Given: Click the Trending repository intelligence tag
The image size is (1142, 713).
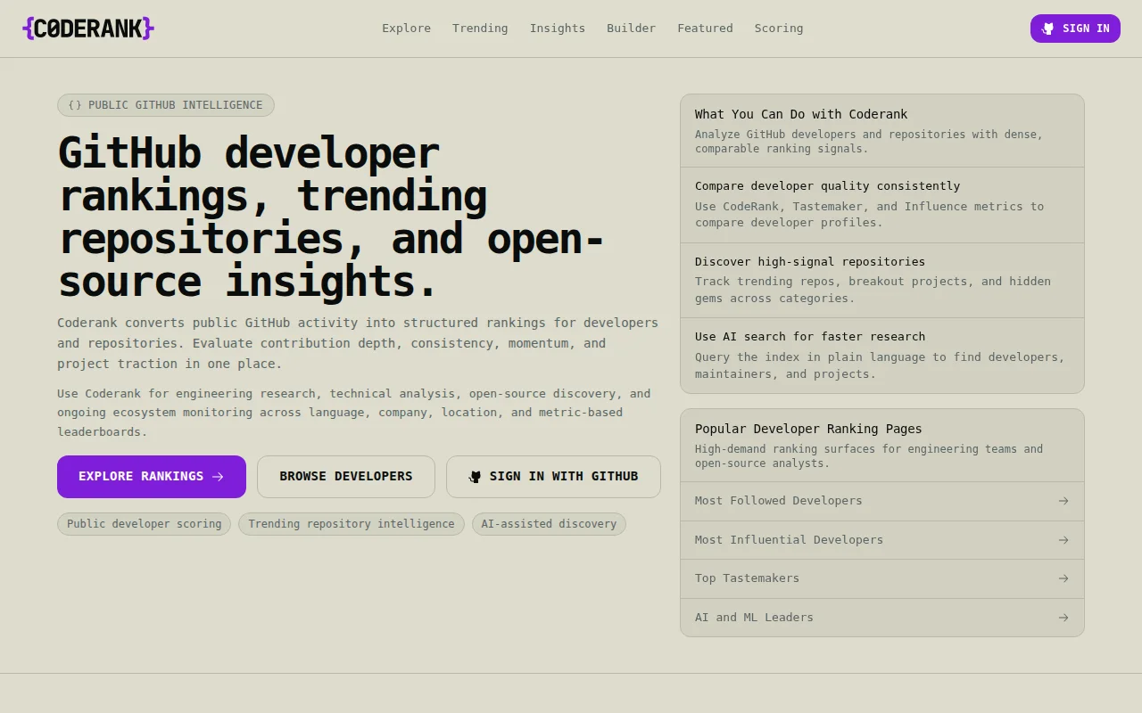Looking at the screenshot, I should point(352,524).
